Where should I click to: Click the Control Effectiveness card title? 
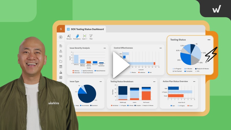123,48
